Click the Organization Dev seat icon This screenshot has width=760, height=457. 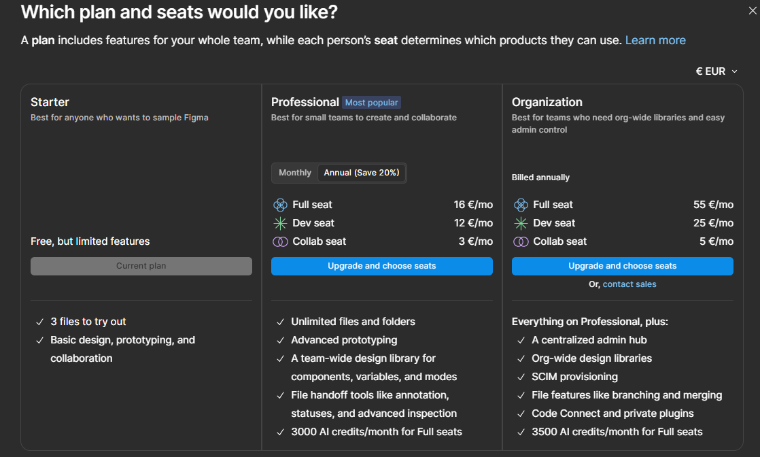(x=521, y=223)
